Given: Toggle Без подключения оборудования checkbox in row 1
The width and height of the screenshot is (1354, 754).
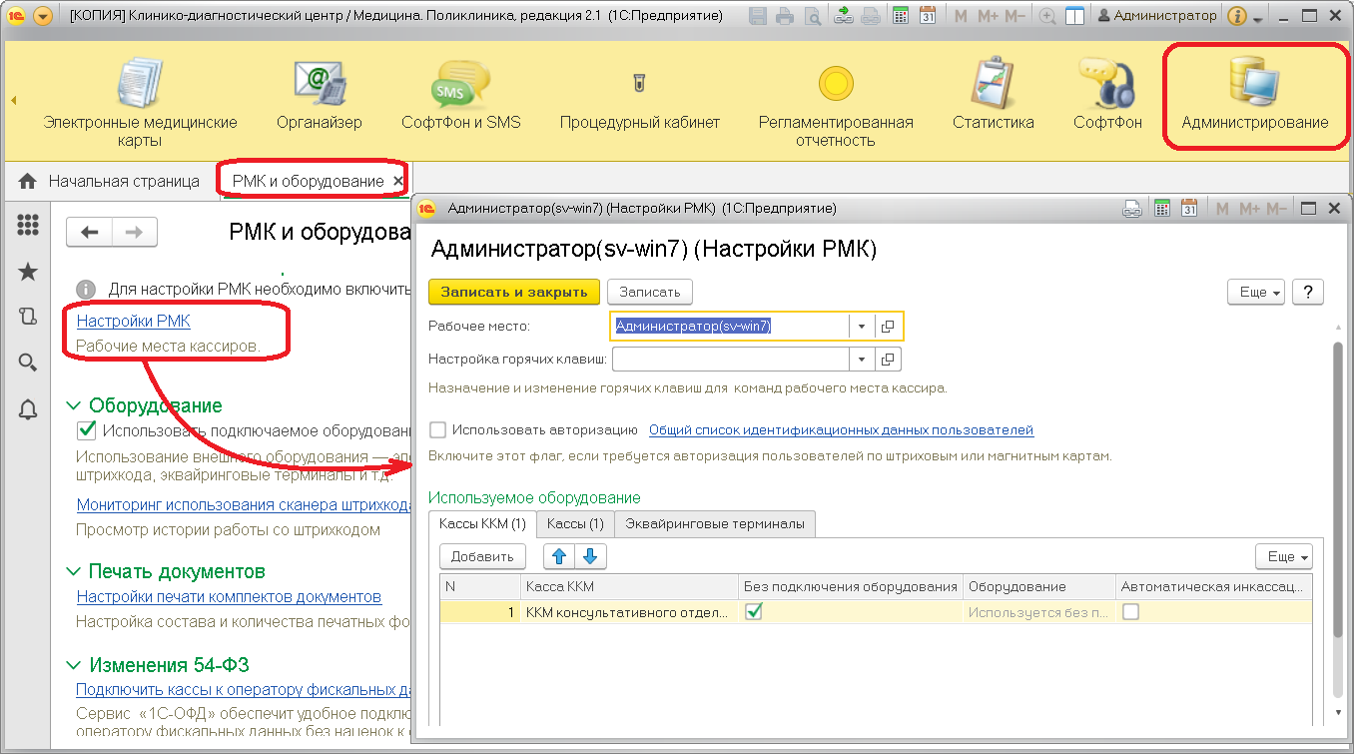Looking at the screenshot, I should (x=754, y=612).
